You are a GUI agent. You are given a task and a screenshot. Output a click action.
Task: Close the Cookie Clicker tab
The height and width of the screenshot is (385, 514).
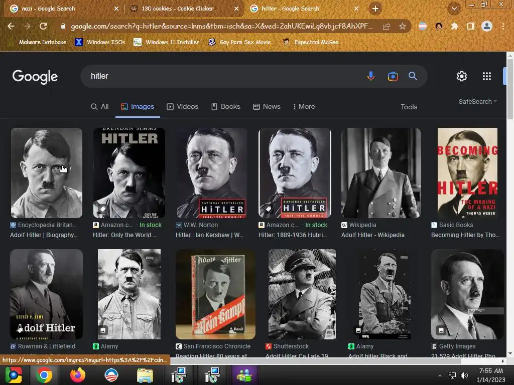tap(236, 9)
